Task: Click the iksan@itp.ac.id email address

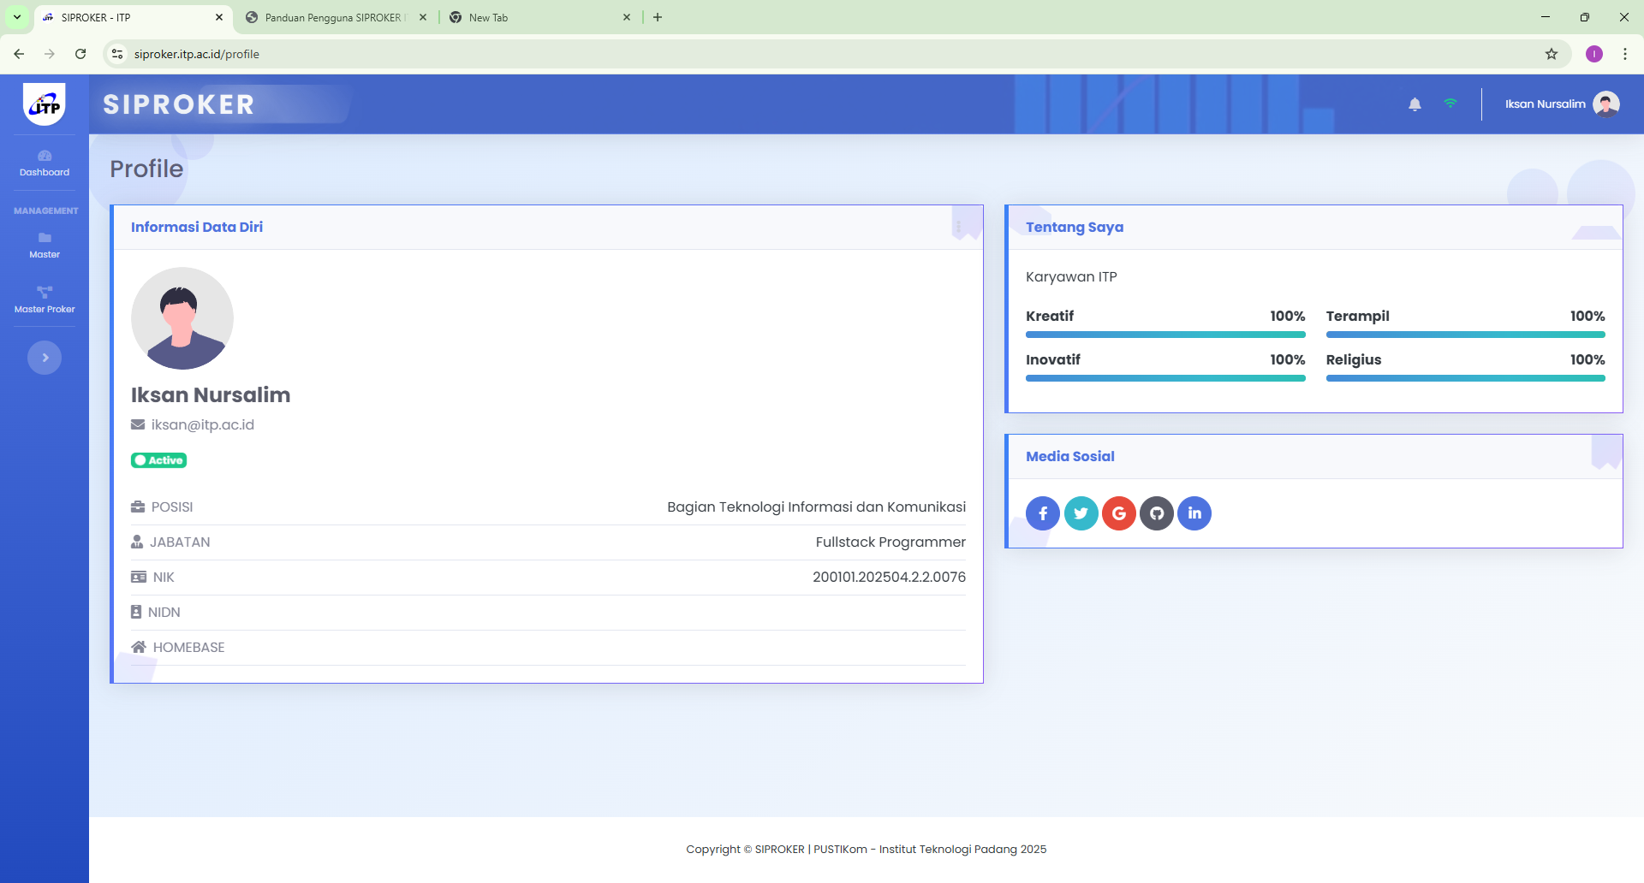Action: pos(202,425)
